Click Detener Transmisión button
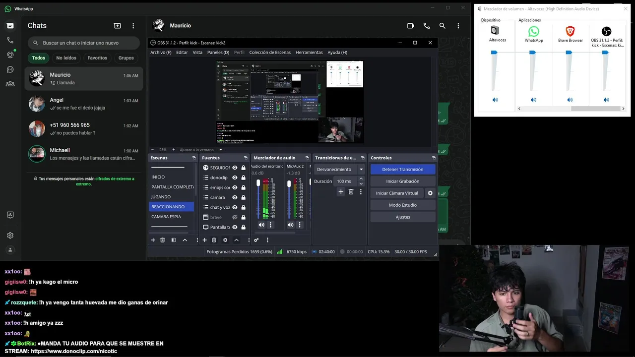 pyautogui.click(x=403, y=169)
